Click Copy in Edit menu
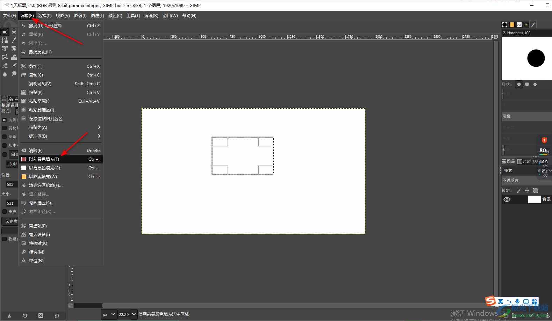 pyautogui.click(x=61, y=75)
